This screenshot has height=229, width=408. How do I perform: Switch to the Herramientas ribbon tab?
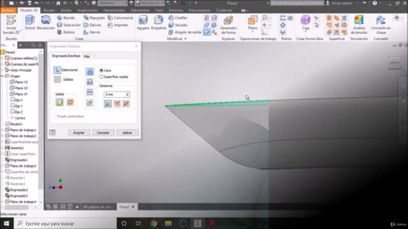(114, 10)
